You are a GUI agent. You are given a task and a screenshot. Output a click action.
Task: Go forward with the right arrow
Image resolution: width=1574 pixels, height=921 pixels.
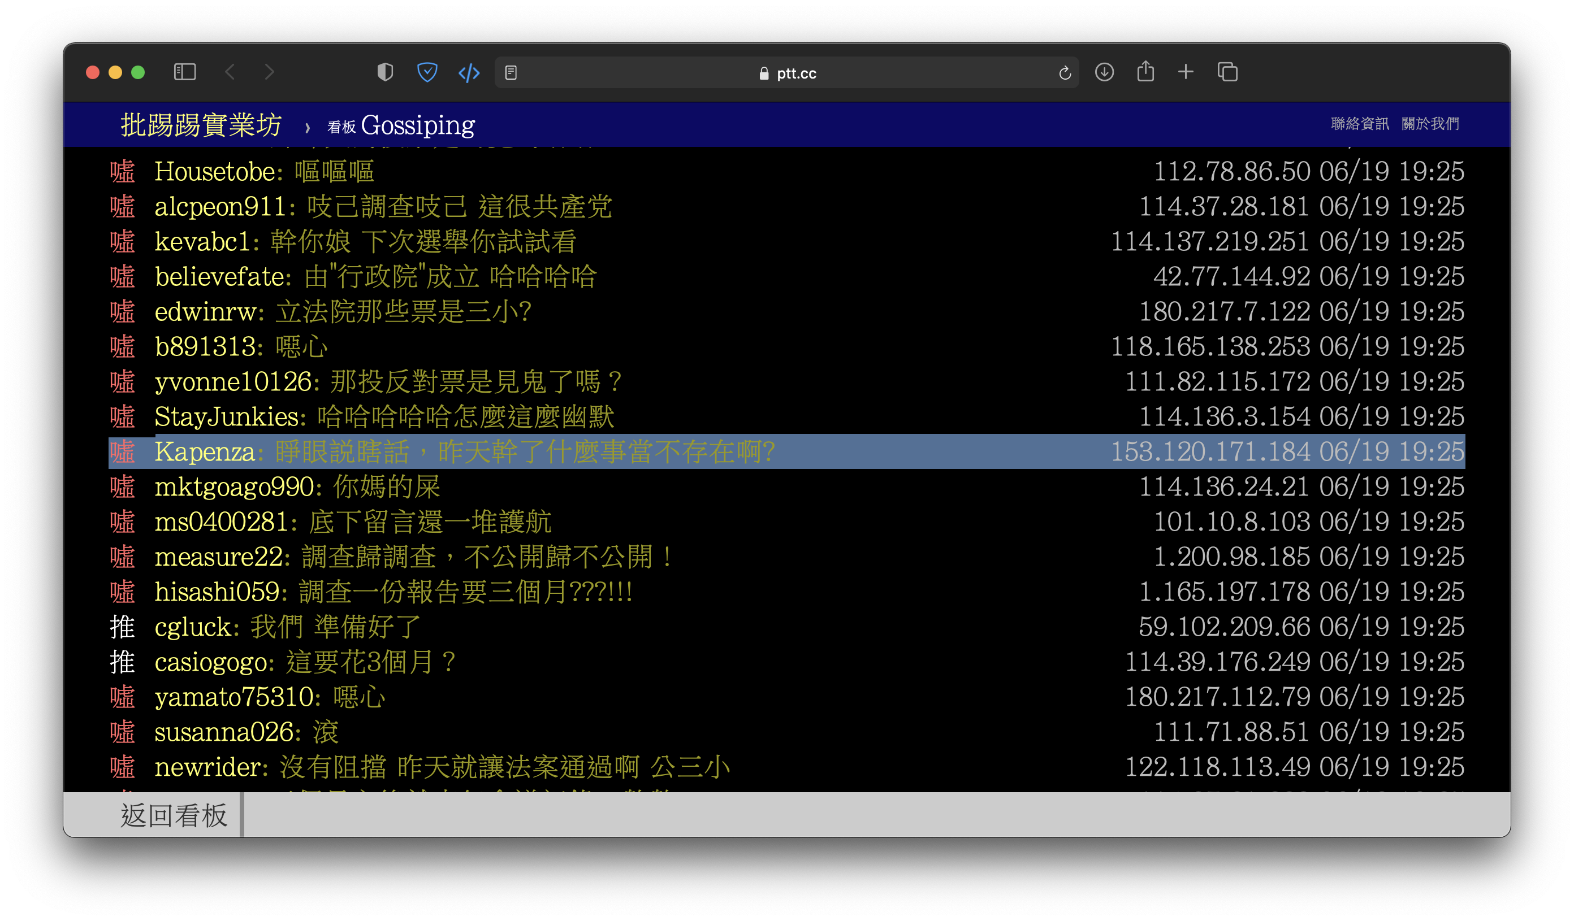[269, 72]
